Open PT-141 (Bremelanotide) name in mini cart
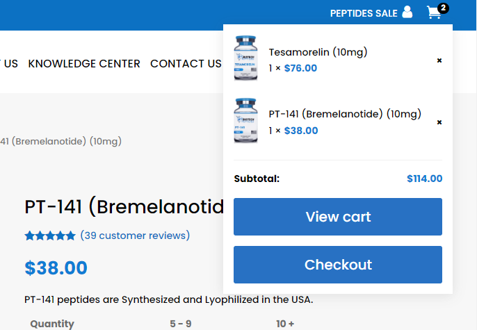This screenshot has width=477, height=330. [345, 114]
